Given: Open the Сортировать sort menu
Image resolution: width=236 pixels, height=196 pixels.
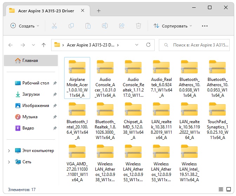Looking at the screenshot, I should pos(173,26).
